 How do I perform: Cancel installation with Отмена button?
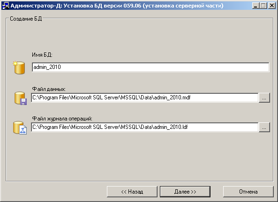(248, 192)
